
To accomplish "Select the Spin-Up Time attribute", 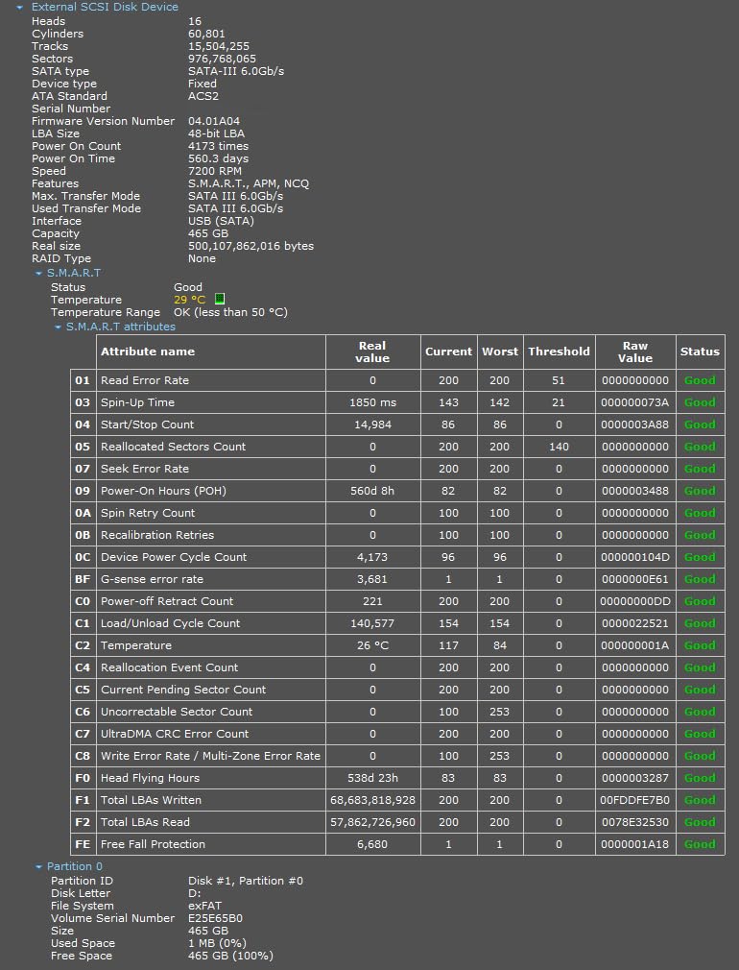I will [x=397, y=402].
